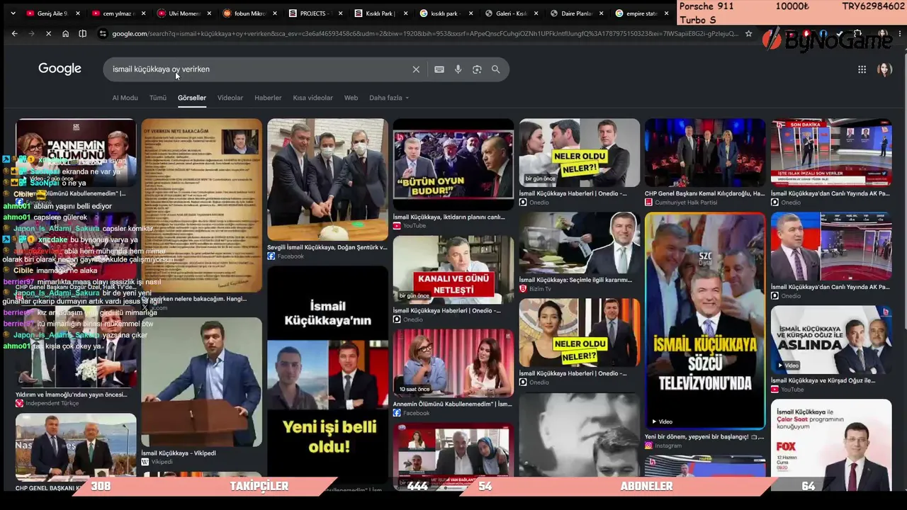
Task: Open the Instagram source link
Action: [x=663, y=446]
